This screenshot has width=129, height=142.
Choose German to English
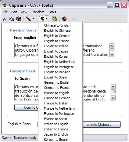pos(60,82)
